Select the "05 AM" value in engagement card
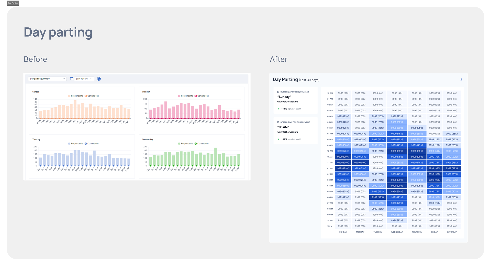Viewport: 491px width, 266px height. [283, 127]
